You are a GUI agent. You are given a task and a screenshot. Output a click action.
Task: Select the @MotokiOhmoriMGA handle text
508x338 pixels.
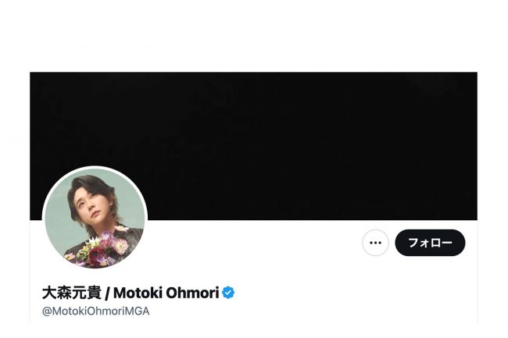click(x=96, y=311)
